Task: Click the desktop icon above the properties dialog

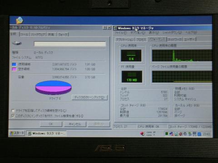Action: pyautogui.click(x=20, y=20)
